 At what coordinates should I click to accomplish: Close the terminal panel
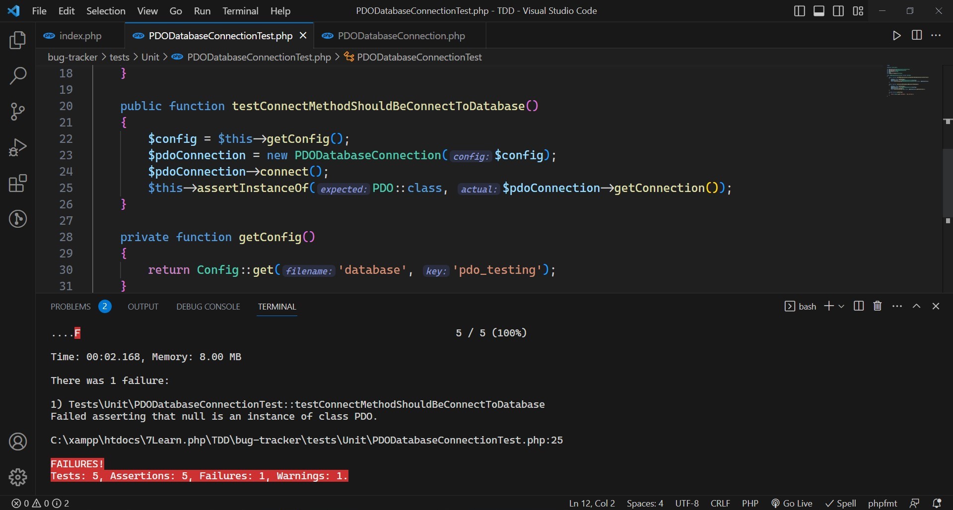coord(936,306)
